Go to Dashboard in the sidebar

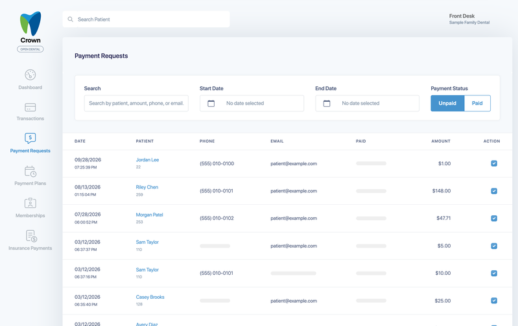(30, 87)
